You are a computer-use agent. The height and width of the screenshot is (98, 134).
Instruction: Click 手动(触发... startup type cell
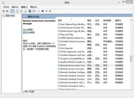[x=108, y=42]
